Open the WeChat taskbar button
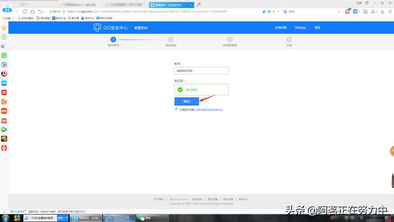 [152, 218]
